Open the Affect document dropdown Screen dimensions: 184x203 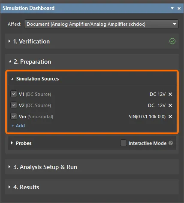pyautogui.click(x=101, y=24)
